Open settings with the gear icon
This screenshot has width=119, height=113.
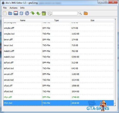tap(27, 13)
